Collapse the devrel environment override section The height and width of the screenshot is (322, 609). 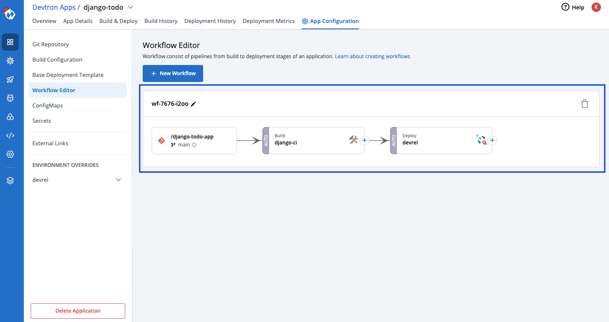point(118,180)
